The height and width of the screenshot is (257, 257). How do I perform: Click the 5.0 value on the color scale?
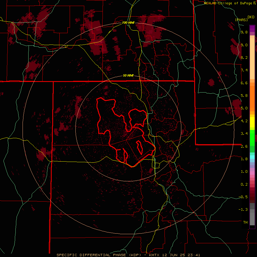click(244, 108)
